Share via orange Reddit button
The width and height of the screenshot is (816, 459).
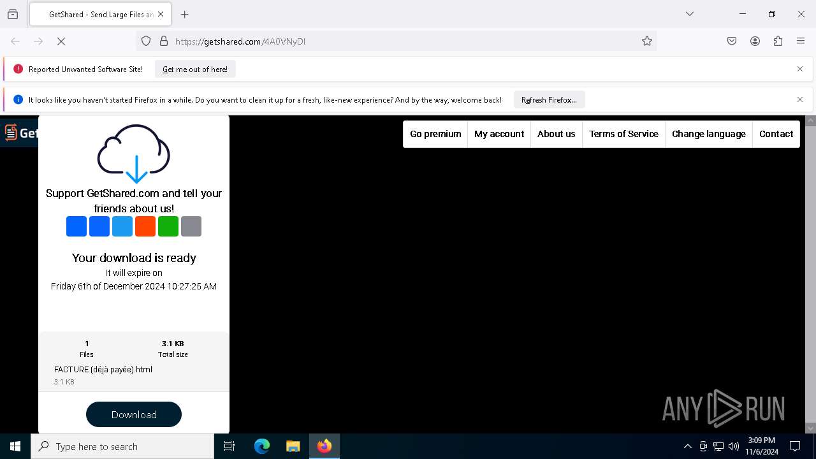click(x=145, y=226)
